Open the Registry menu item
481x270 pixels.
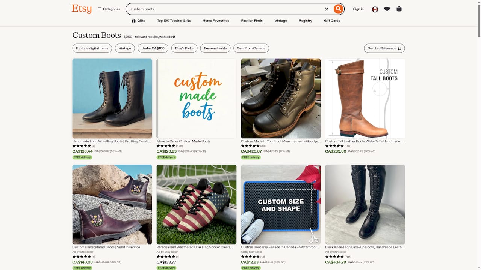coord(305,21)
